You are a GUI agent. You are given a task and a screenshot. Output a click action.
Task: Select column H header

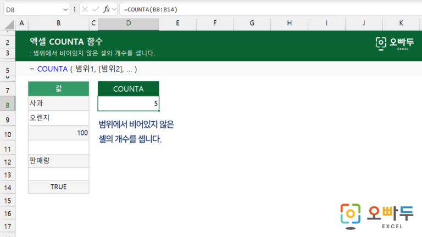coord(290,24)
